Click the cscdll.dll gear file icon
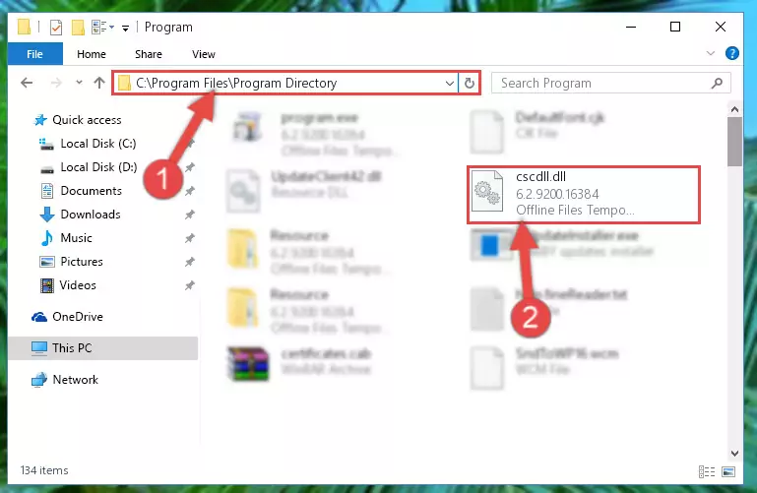 pos(486,192)
